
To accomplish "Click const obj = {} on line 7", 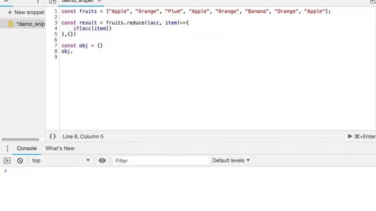I will pyautogui.click(x=82, y=46).
